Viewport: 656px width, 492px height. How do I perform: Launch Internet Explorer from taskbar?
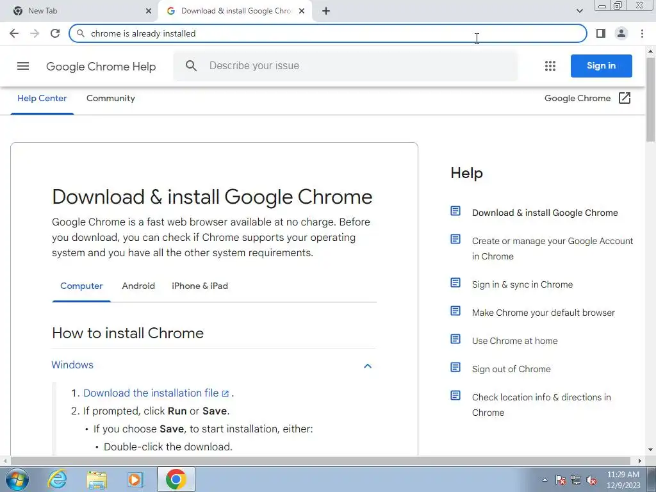click(57, 479)
